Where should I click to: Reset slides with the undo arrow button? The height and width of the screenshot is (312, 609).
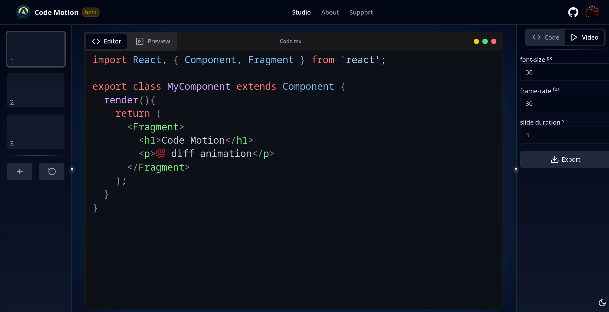point(52,172)
